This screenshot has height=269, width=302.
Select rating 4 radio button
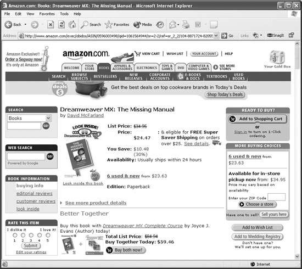point(40,235)
